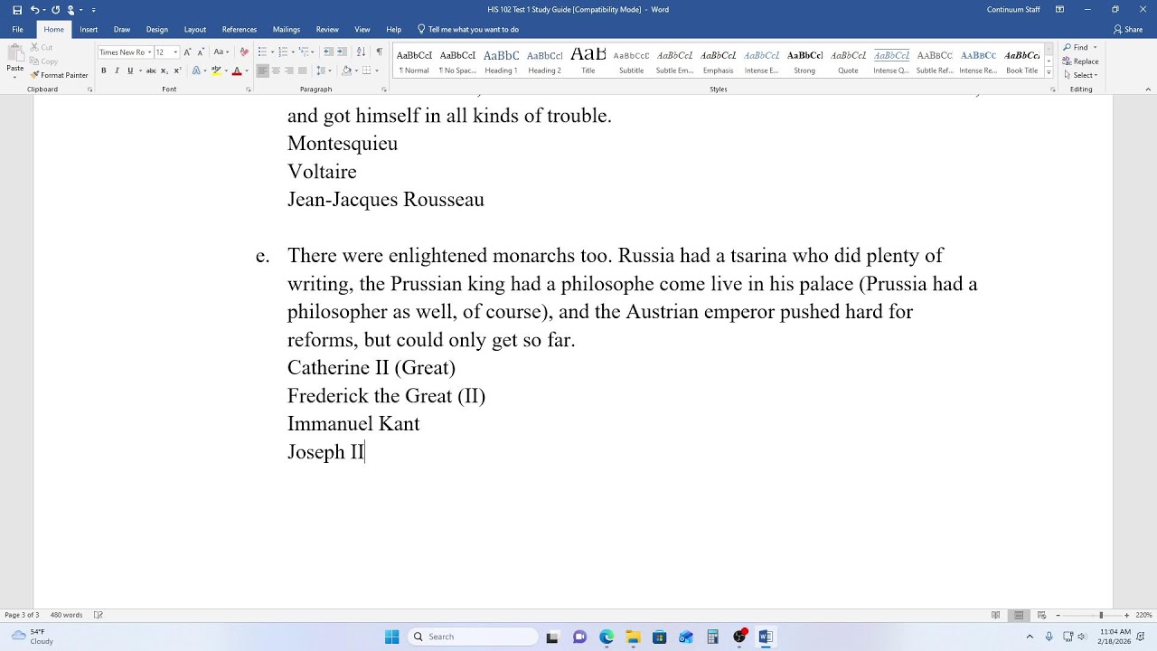Apply the Normal style

pyautogui.click(x=414, y=61)
